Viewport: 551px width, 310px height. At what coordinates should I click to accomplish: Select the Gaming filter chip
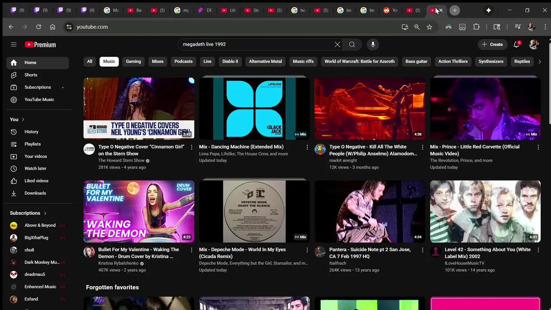[x=133, y=61]
